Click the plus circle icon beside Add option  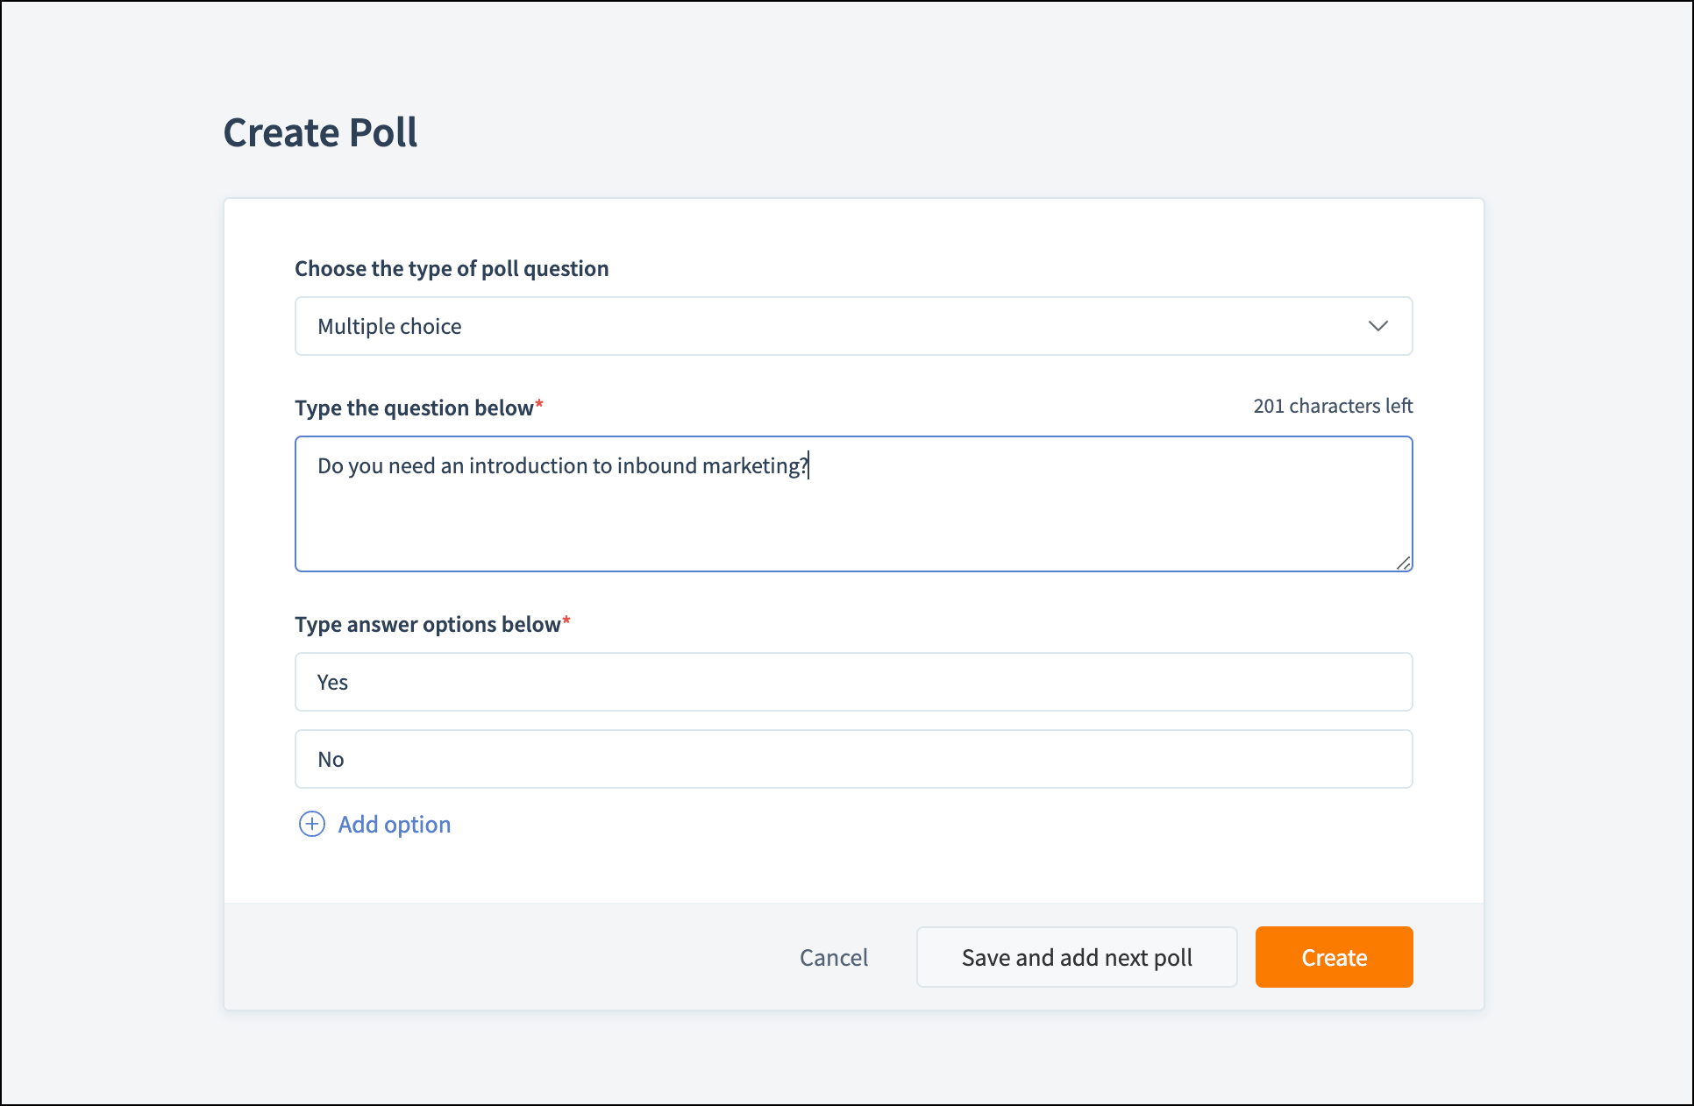[312, 824]
